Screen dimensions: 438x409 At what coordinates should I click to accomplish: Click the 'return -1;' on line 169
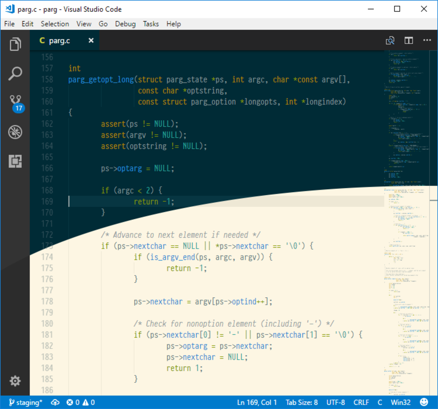tap(154, 202)
